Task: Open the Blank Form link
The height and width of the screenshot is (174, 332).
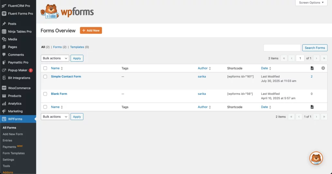Action: pyautogui.click(x=59, y=94)
